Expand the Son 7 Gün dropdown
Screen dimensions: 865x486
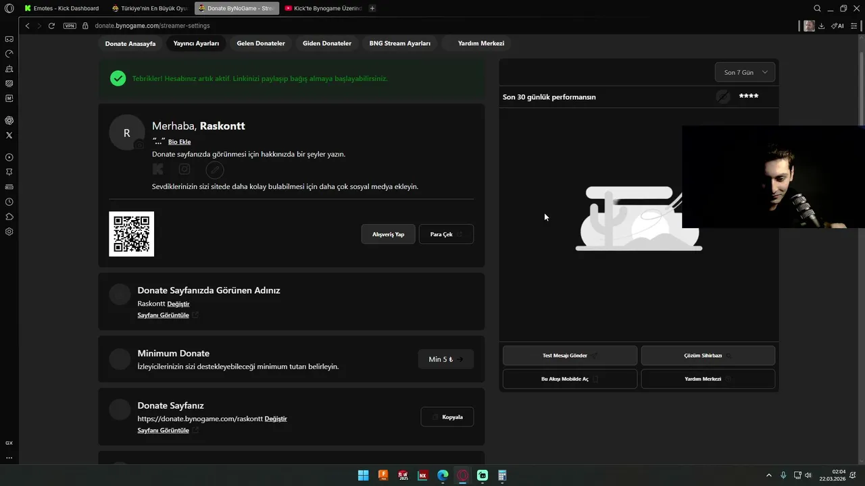click(x=745, y=72)
